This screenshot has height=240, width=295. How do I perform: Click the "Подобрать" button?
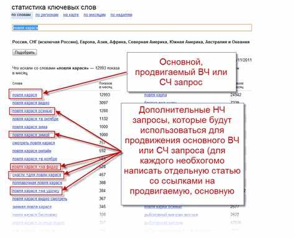click(x=24, y=52)
